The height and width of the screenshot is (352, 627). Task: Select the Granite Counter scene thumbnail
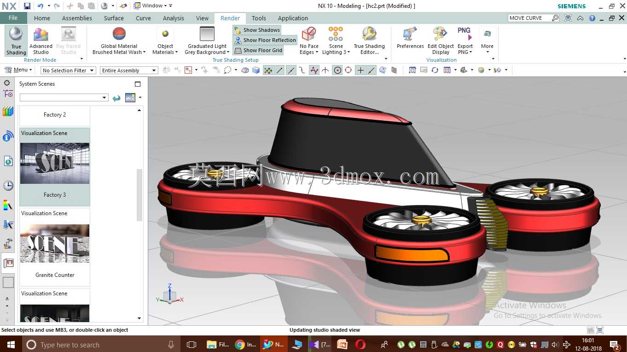(55, 243)
